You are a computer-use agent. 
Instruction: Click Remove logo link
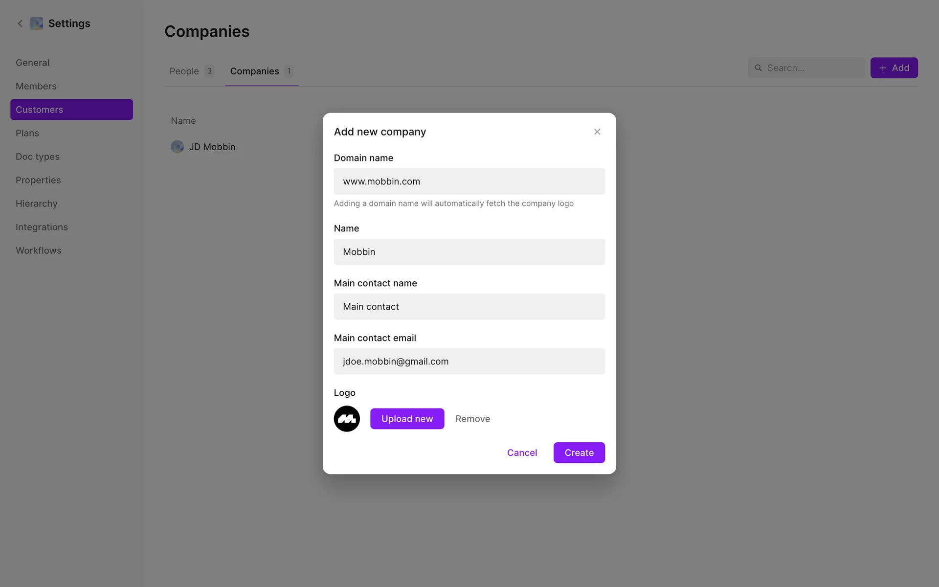click(472, 419)
